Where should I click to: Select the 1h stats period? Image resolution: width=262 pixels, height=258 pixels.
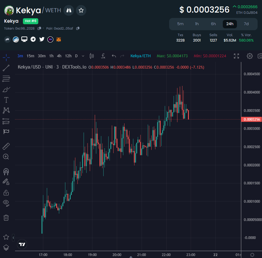point(197,24)
